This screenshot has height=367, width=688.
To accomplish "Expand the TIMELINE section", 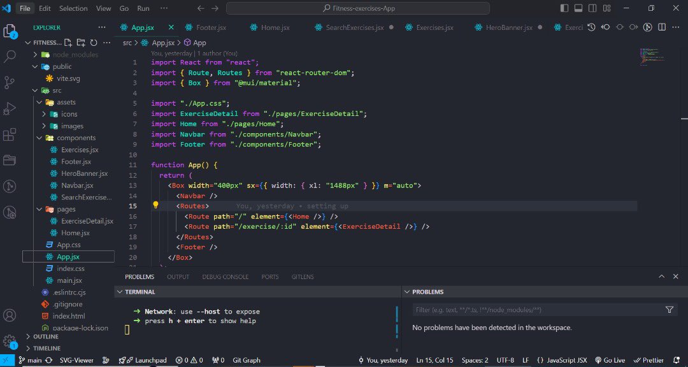I will (47, 348).
